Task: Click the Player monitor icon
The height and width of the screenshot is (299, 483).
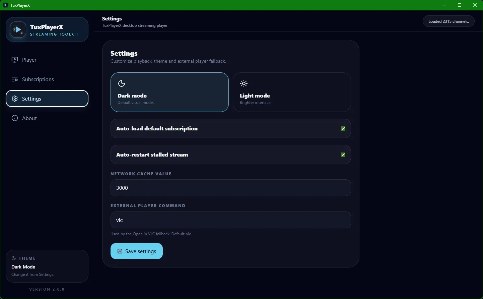Action: [15, 60]
